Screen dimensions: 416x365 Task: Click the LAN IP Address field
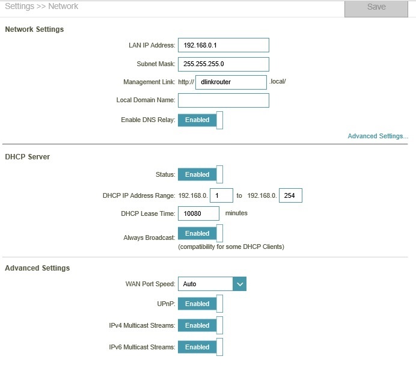(x=223, y=46)
